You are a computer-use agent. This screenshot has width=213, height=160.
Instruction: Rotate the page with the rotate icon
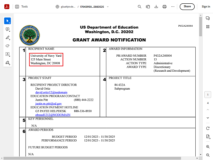(208, 128)
